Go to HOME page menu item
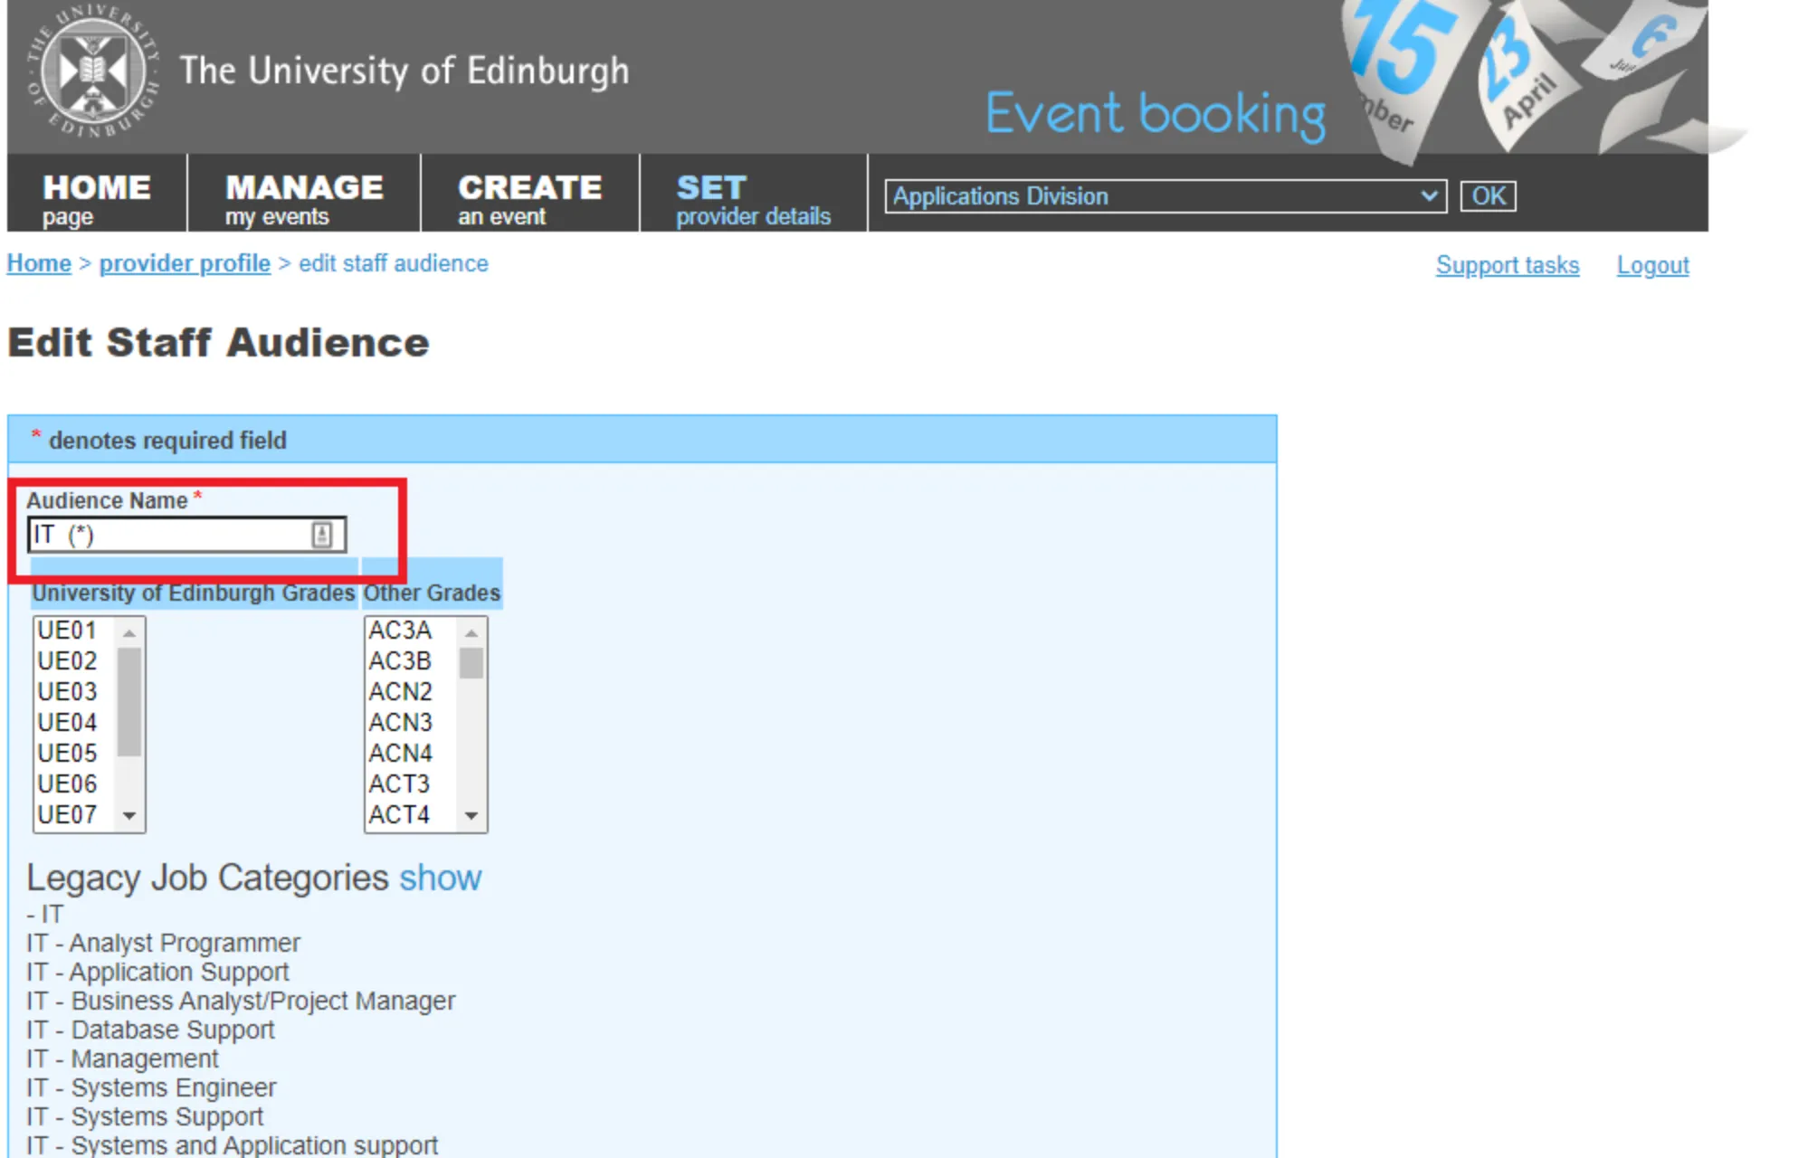This screenshot has width=1817, height=1158. click(96, 198)
